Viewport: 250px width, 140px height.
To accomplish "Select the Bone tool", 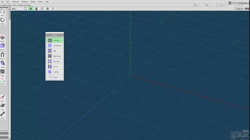I will pos(2,115).
